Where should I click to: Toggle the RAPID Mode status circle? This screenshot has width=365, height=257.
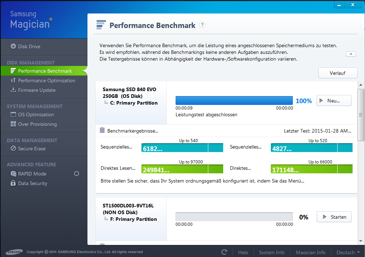click(x=76, y=174)
